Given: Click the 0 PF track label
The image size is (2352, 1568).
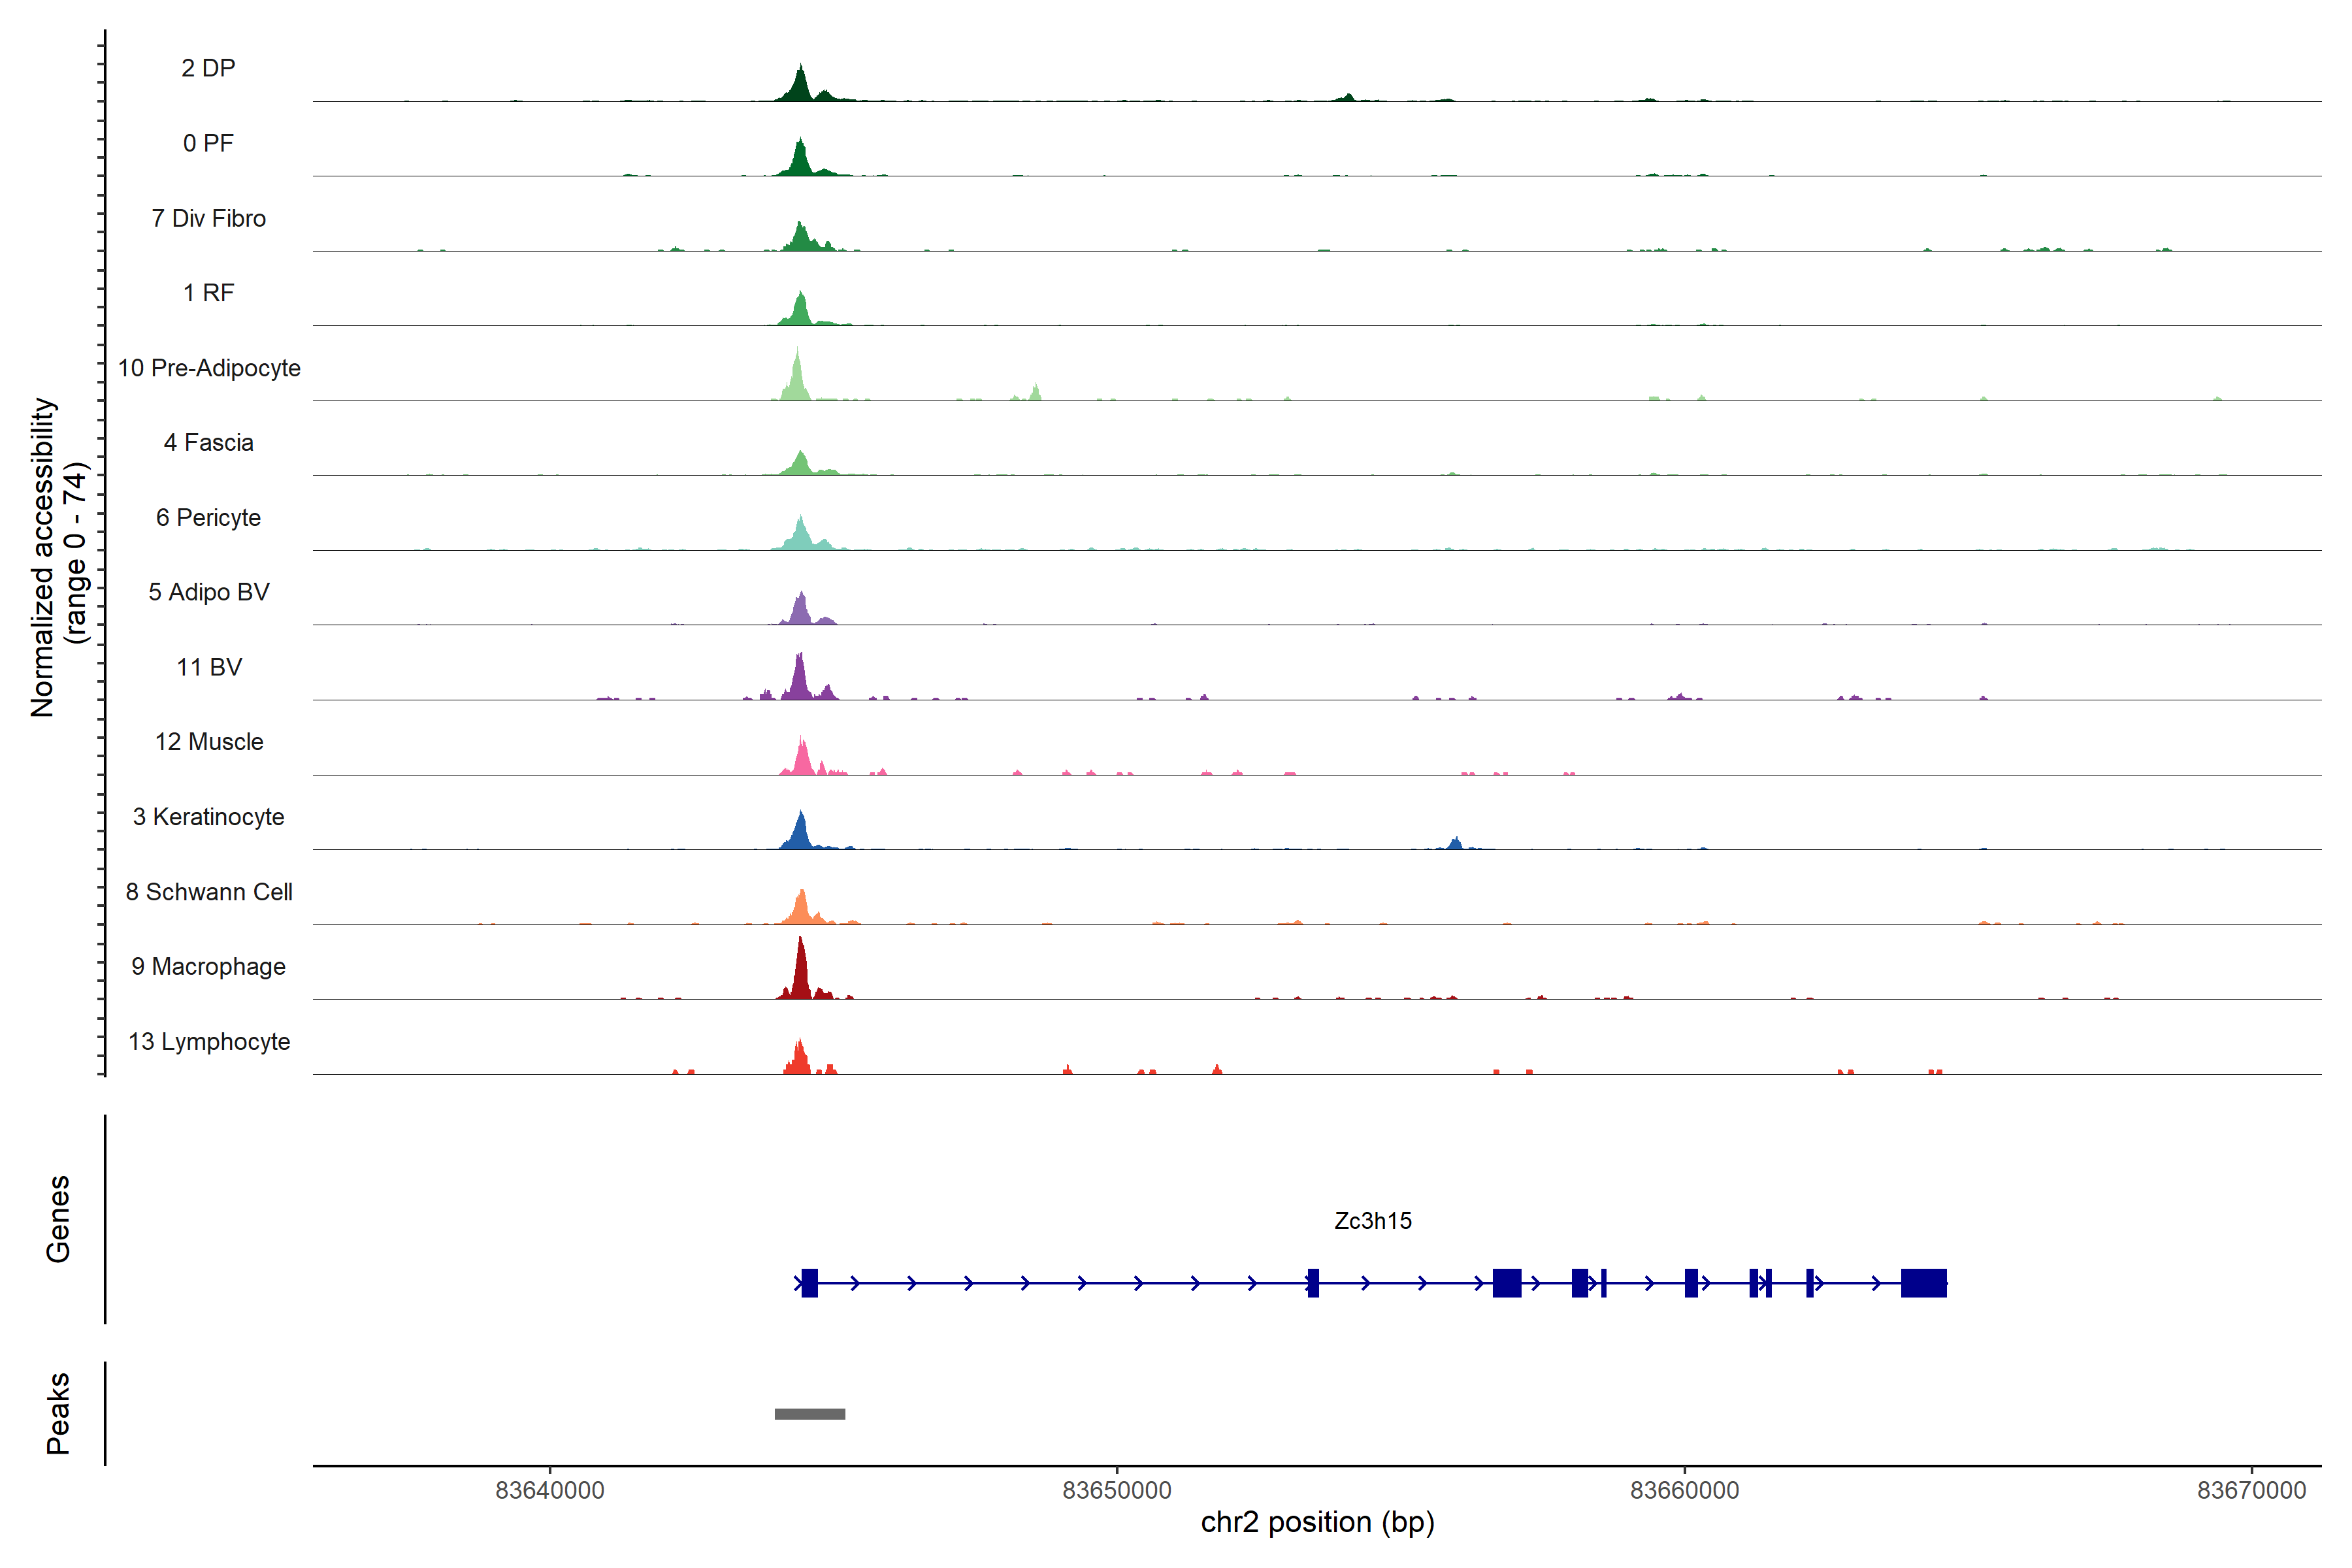Looking at the screenshot, I should (208, 143).
